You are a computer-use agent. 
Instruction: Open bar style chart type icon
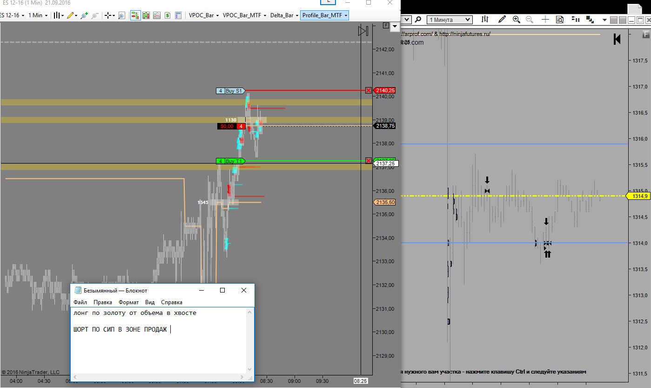(58, 15)
